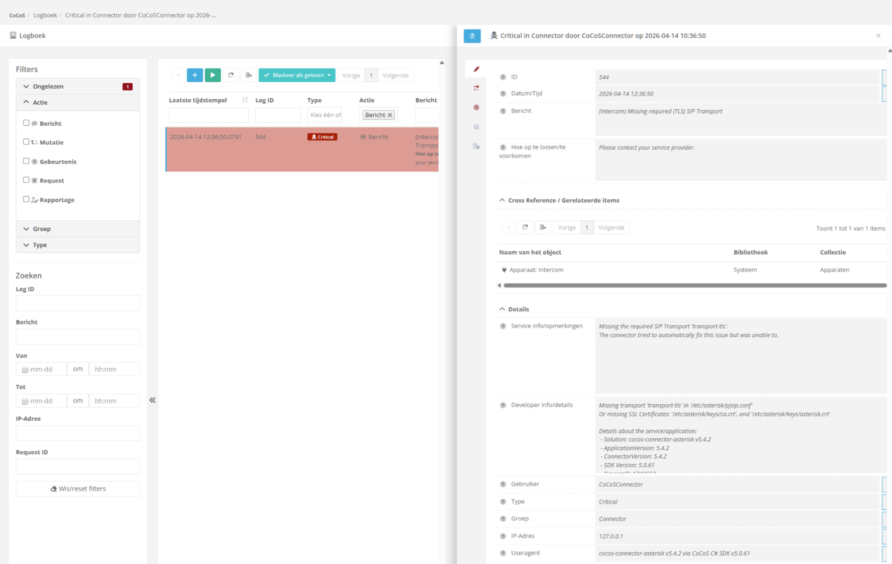Enable the Rapportage filter checkbox
This screenshot has height=564, width=892.
pyautogui.click(x=26, y=199)
